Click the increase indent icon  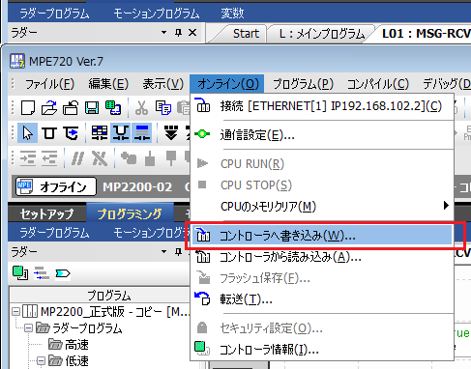click(x=28, y=158)
